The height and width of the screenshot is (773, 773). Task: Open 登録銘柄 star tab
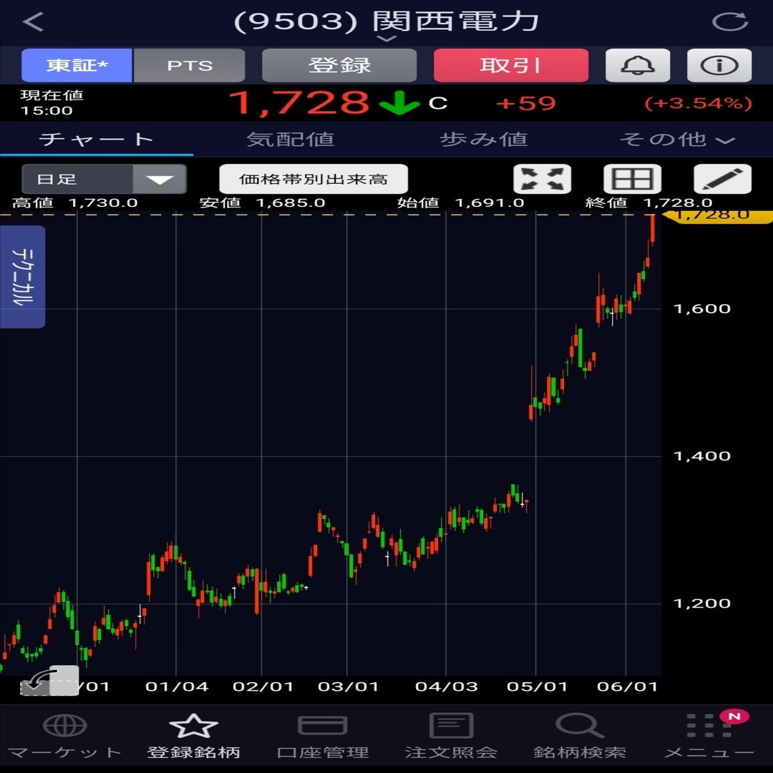193,737
